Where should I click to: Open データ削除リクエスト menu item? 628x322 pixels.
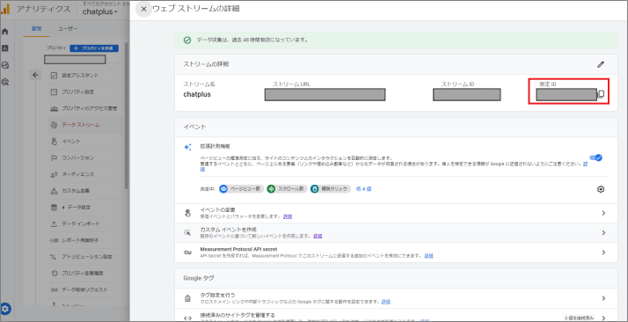click(x=84, y=289)
